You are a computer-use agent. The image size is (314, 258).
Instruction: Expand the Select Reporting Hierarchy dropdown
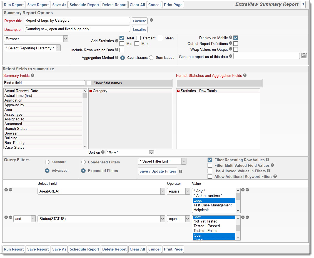(x=32, y=48)
